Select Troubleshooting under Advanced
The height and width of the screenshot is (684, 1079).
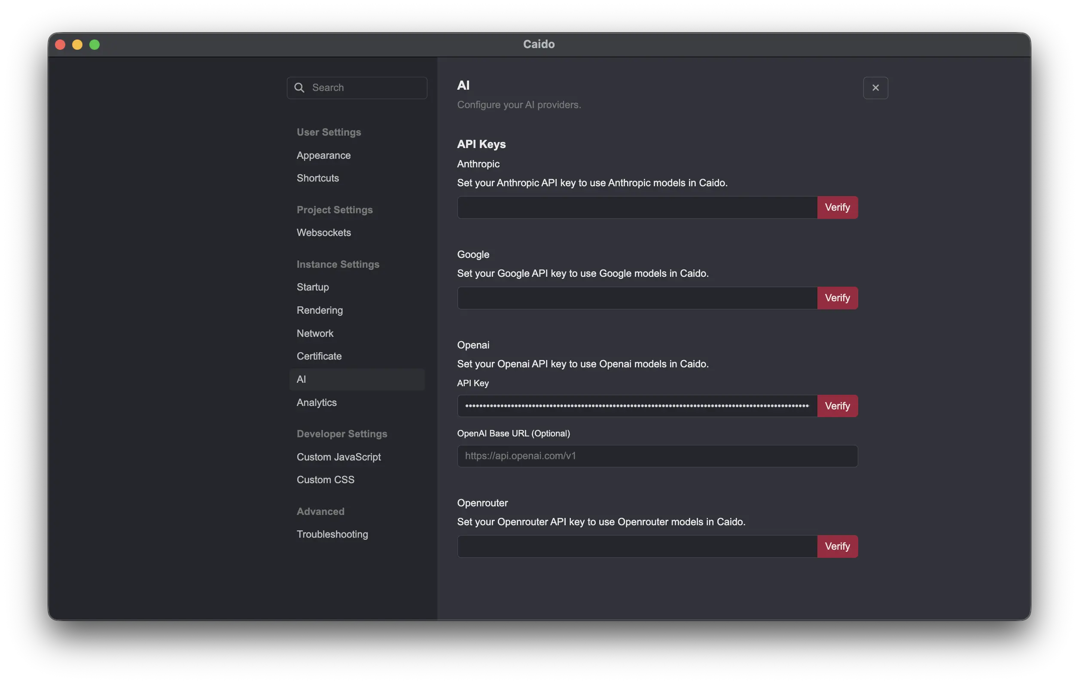click(332, 535)
